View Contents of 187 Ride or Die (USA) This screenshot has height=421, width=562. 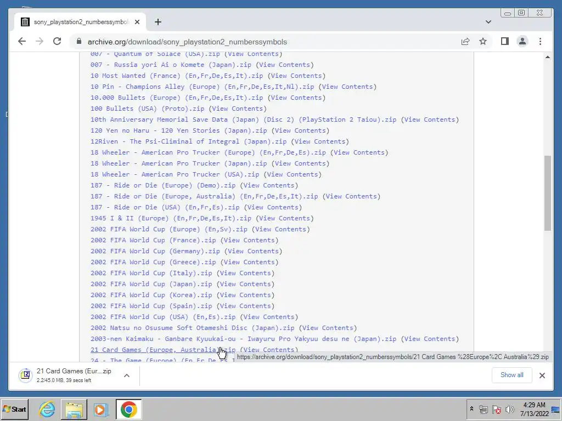(x=274, y=207)
